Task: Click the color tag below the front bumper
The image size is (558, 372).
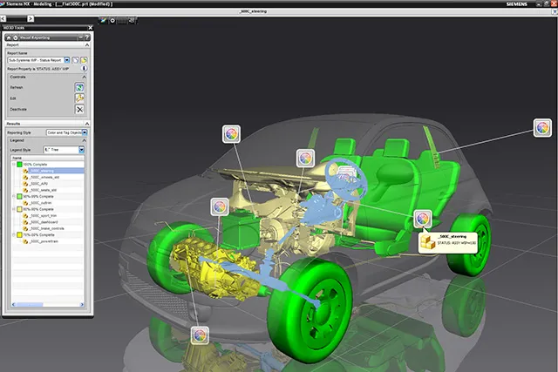Action: pyautogui.click(x=200, y=335)
